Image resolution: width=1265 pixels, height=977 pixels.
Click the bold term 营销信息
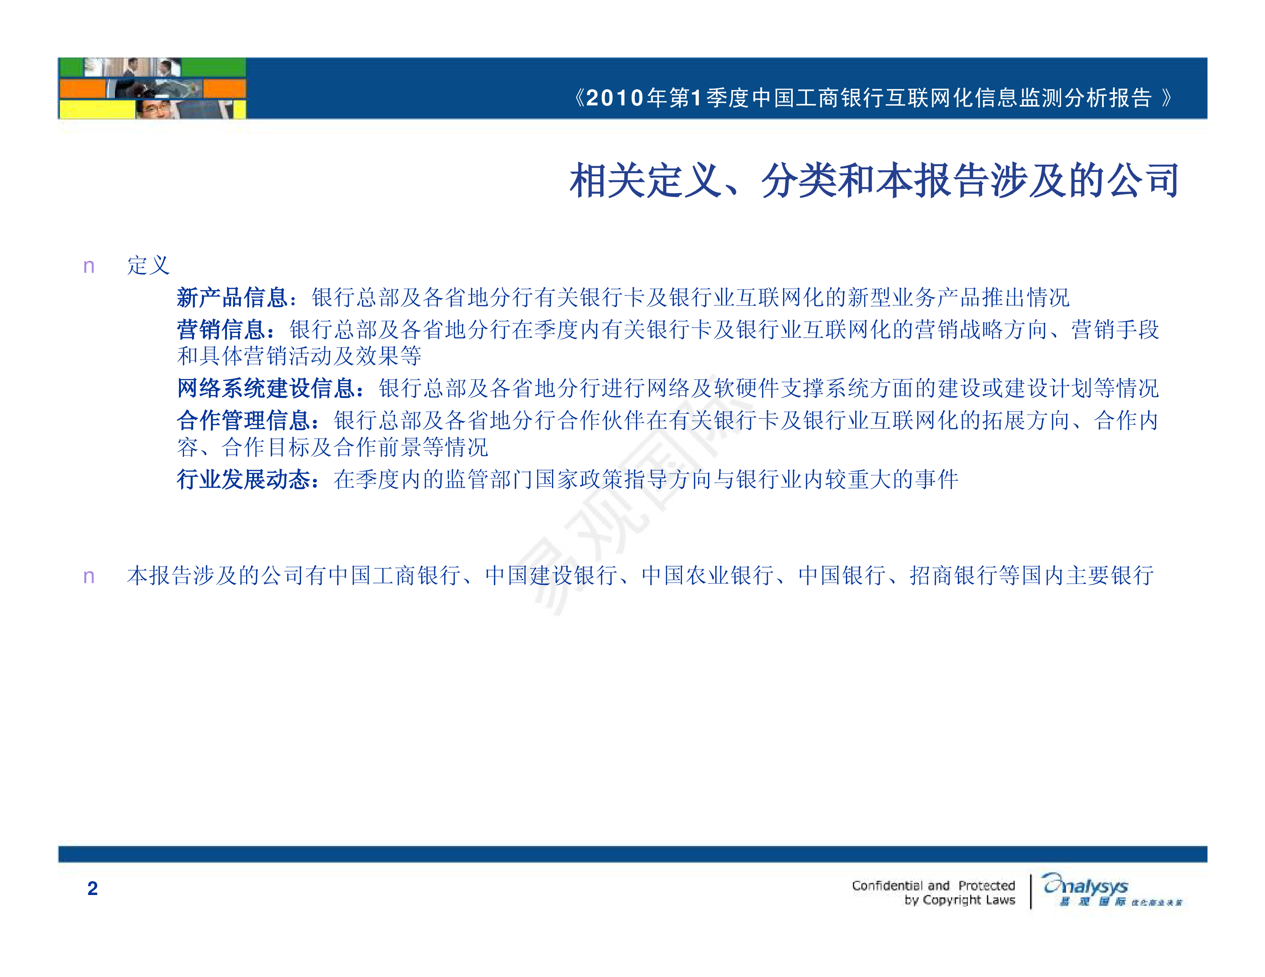[x=221, y=330]
